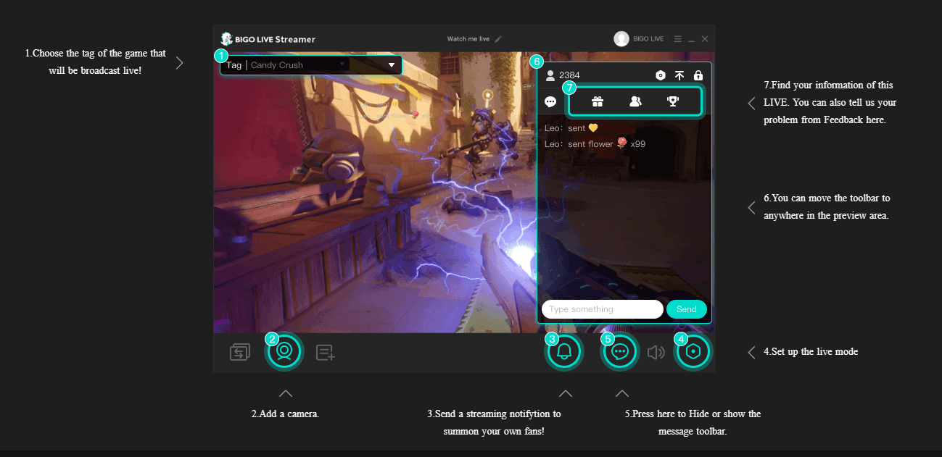Viewport: 942px width, 457px height.
Task: Click the add-source list icon
Action: pyautogui.click(x=325, y=351)
